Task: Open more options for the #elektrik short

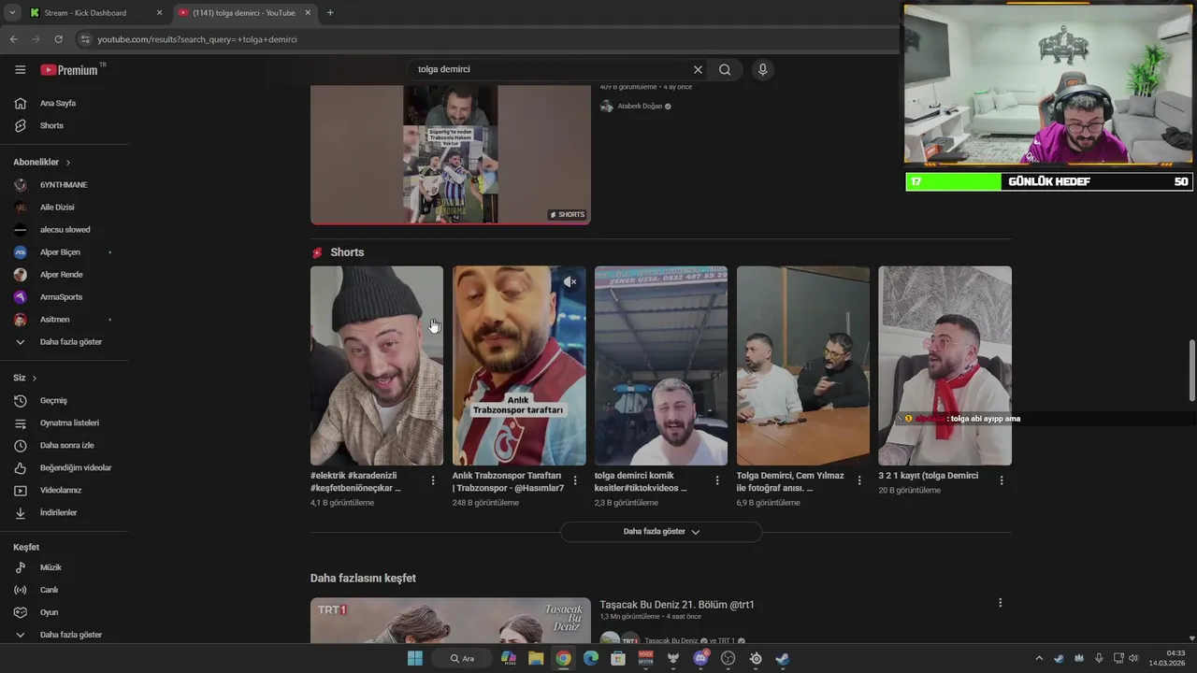Action: [x=433, y=480]
